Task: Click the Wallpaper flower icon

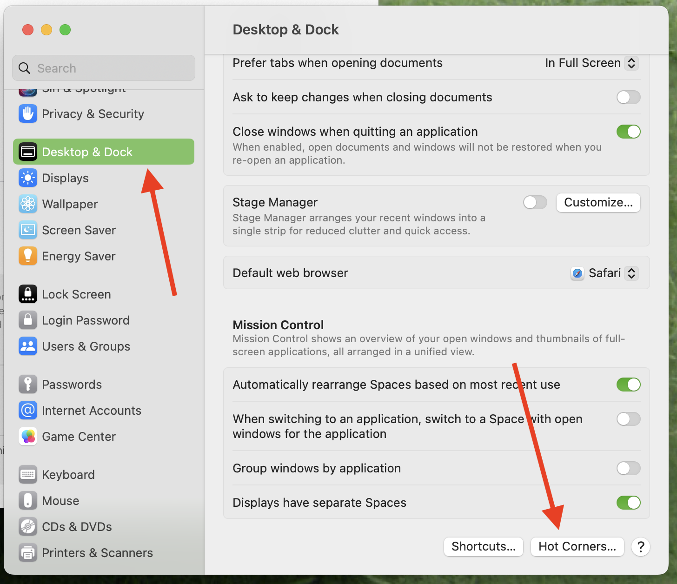Action: click(x=28, y=204)
